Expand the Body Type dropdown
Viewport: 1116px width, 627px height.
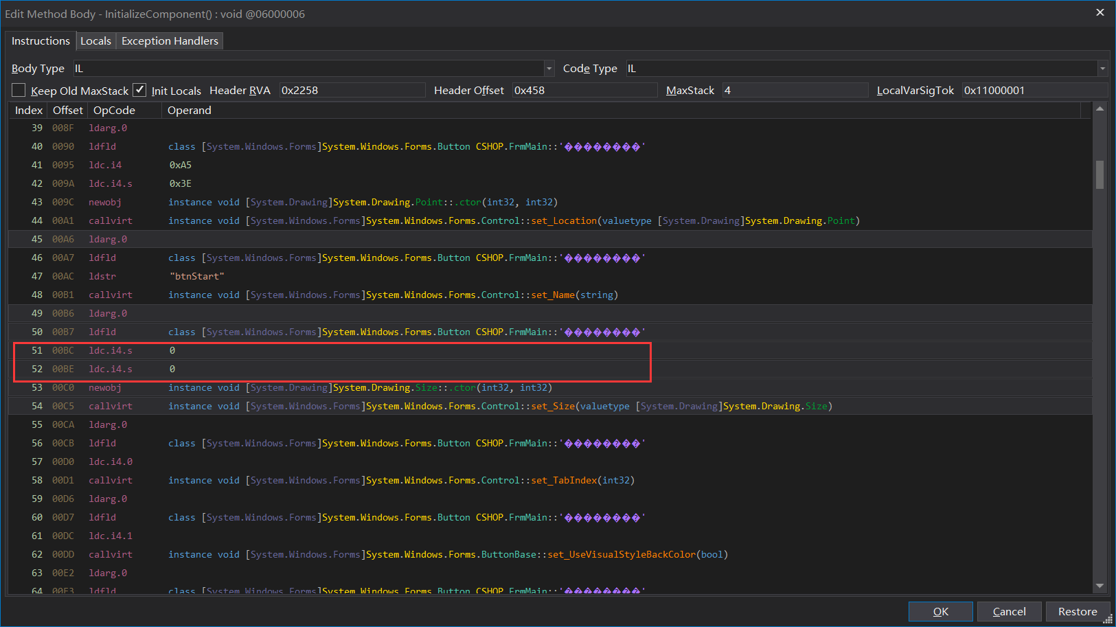click(549, 69)
